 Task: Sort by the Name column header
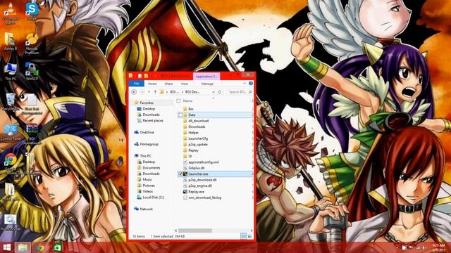point(188,101)
